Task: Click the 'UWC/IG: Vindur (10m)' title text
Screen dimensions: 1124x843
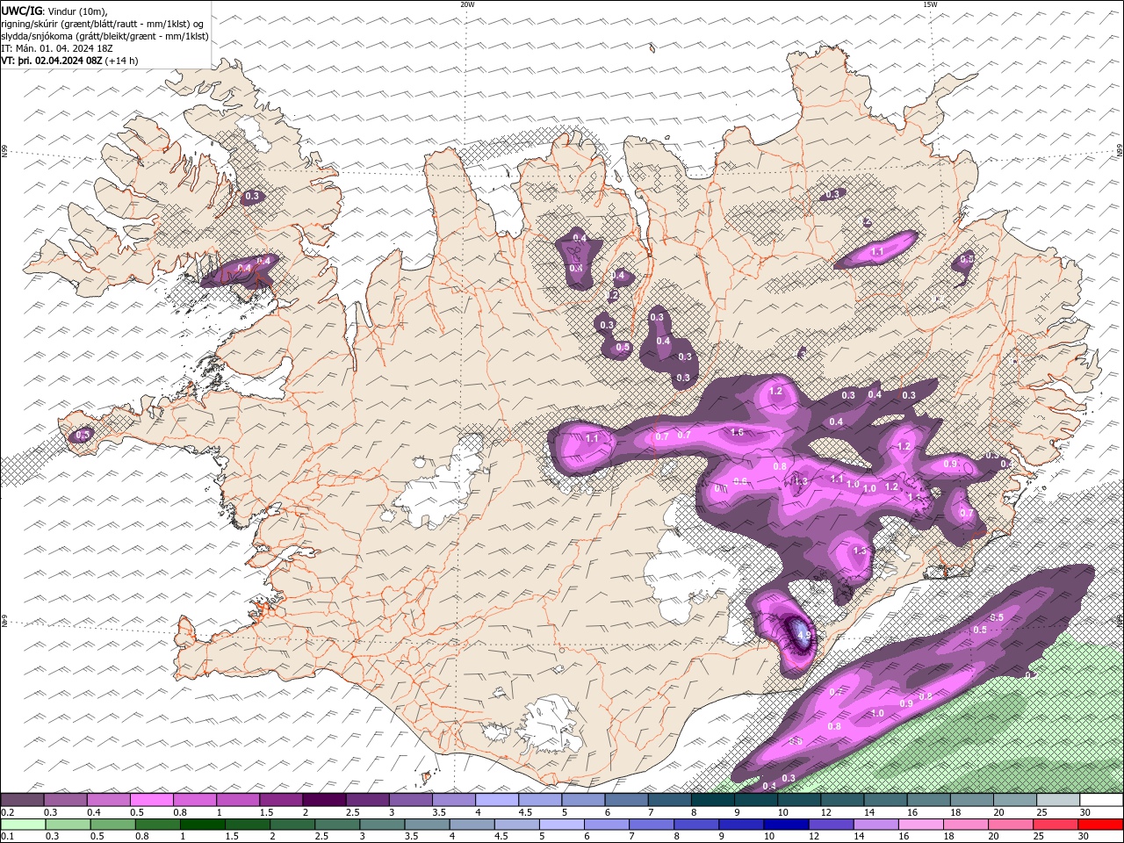Action: (54, 11)
